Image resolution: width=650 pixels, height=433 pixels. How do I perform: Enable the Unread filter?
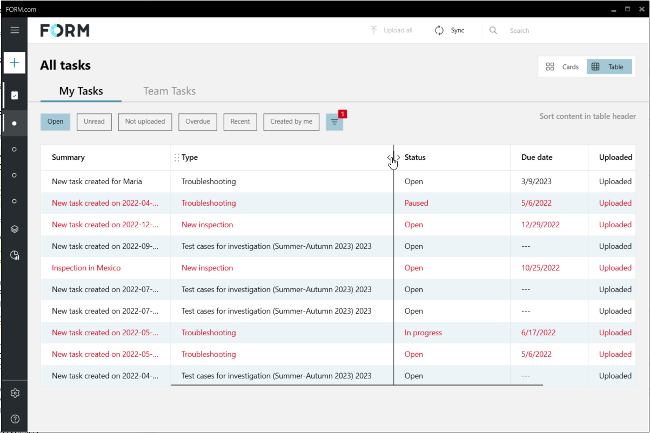(x=94, y=122)
